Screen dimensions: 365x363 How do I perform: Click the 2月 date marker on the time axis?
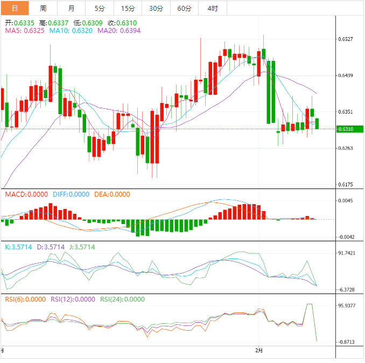259,351
